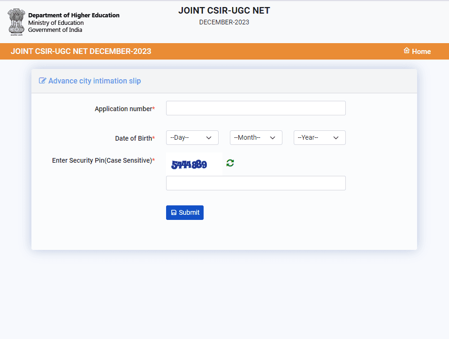449x339 pixels.
Task: Click the Enter Security Pin label
Action: [x=103, y=160]
